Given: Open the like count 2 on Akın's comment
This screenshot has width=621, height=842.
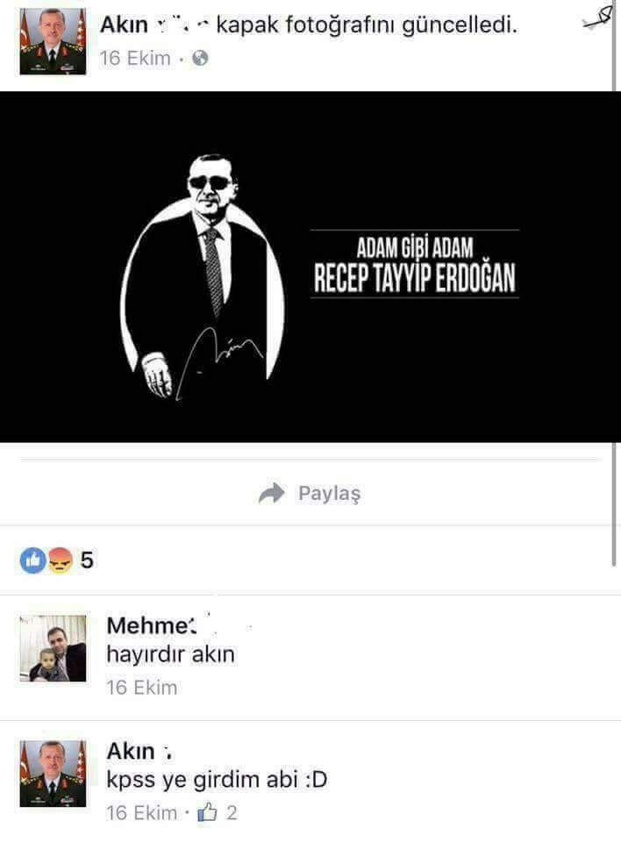Looking at the screenshot, I should pos(232,813).
